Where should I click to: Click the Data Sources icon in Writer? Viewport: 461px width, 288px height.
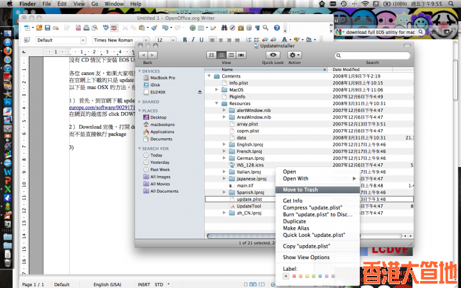[x=249, y=28]
